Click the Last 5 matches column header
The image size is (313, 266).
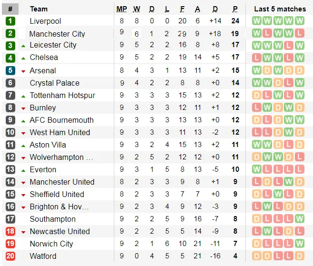pos(280,9)
